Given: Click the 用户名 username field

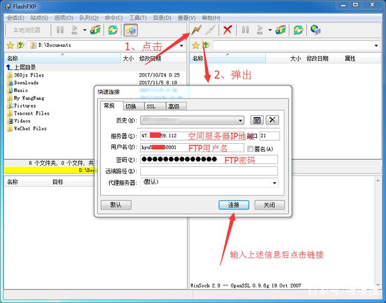Looking at the screenshot, I should (x=192, y=147).
